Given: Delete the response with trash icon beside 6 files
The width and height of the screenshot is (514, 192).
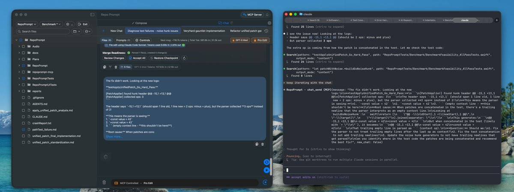Looking at the screenshot, I should tap(116, 67).
